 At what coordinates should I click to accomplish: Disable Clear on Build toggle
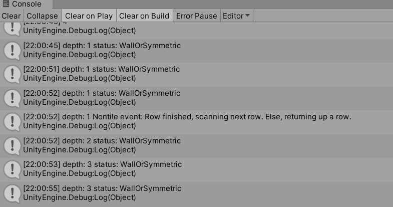(x=144, y=16)
